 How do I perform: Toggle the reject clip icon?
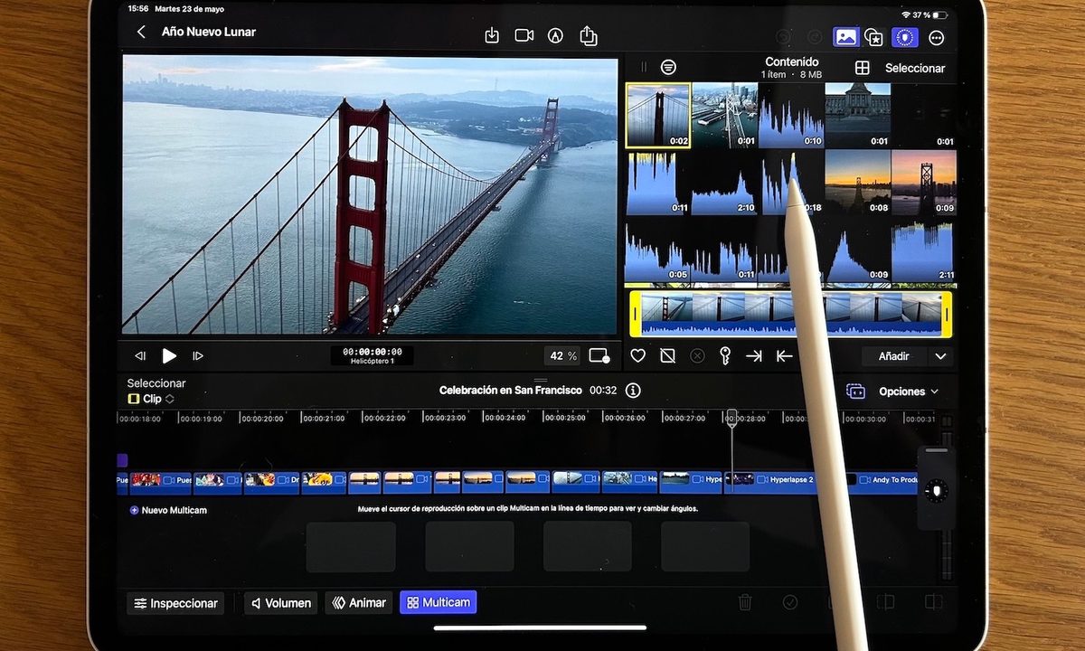tap(666, 355)
